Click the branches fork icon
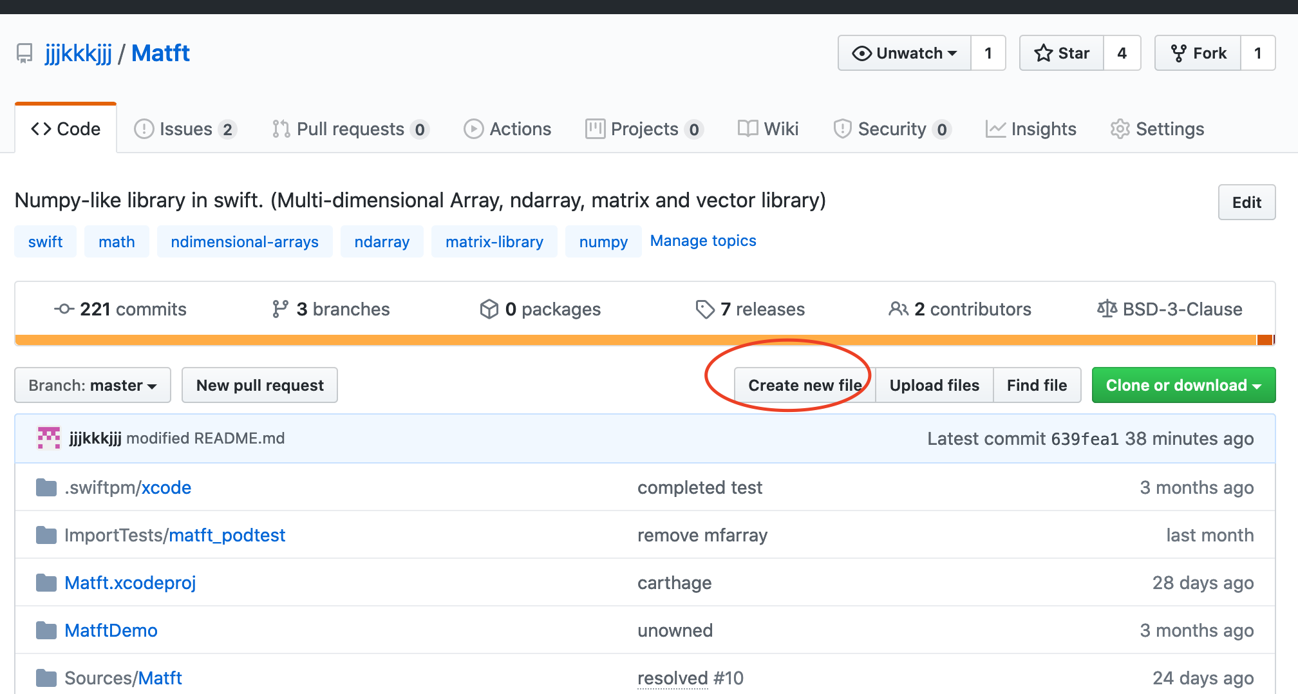Viewport: 1298px width, 694px height. [280, 309]
